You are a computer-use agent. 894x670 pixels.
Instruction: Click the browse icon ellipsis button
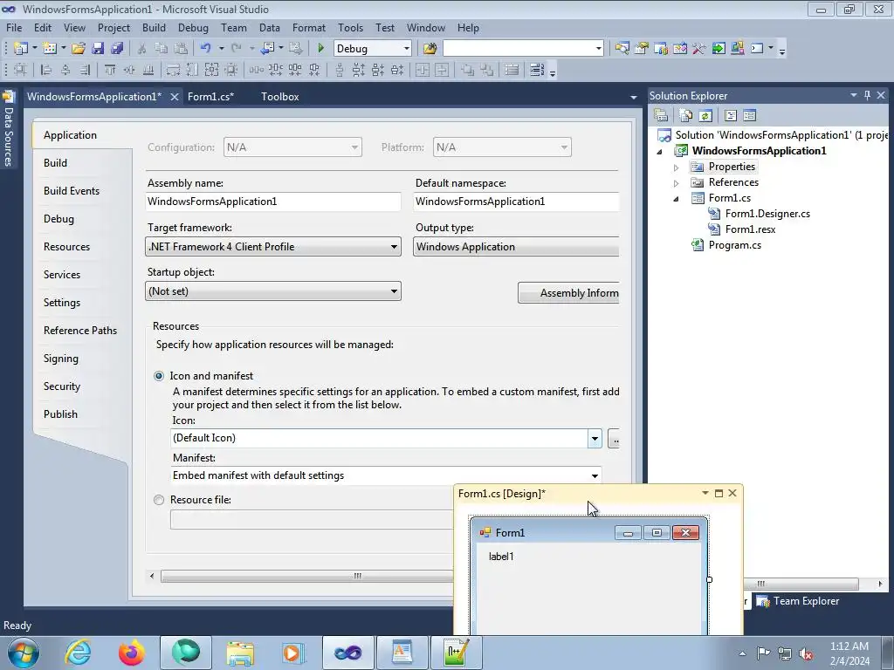614,439
